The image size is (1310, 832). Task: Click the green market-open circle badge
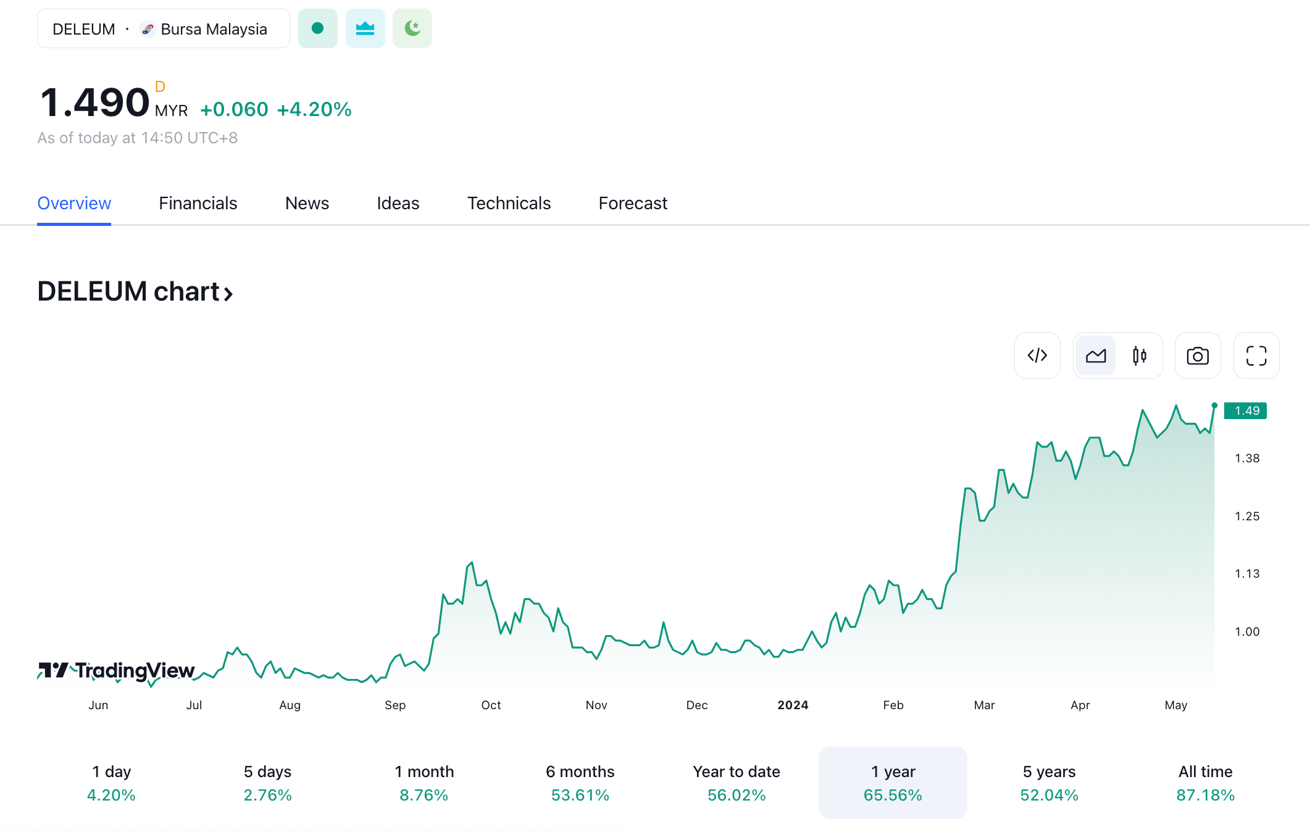[318, 28]
